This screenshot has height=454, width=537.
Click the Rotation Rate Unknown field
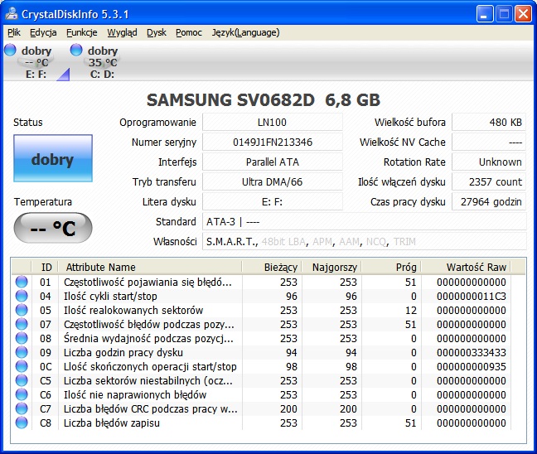489,162
